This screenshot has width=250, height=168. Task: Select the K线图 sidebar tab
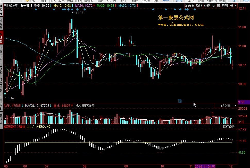(x=1, y=38)
